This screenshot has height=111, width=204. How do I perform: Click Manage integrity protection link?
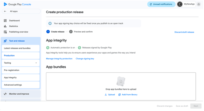point(59,59)
